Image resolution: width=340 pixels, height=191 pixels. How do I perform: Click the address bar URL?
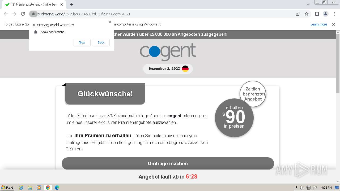pos(84,14)
